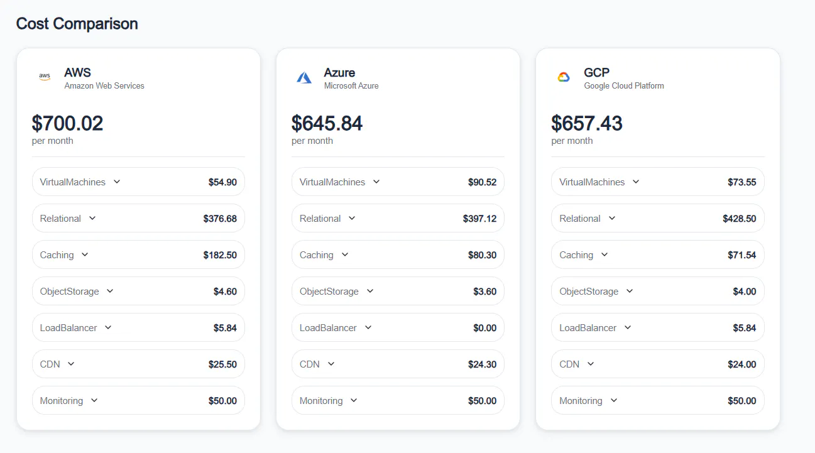
Task: Click the Cost Comparison heading
Action: (77, 24)
